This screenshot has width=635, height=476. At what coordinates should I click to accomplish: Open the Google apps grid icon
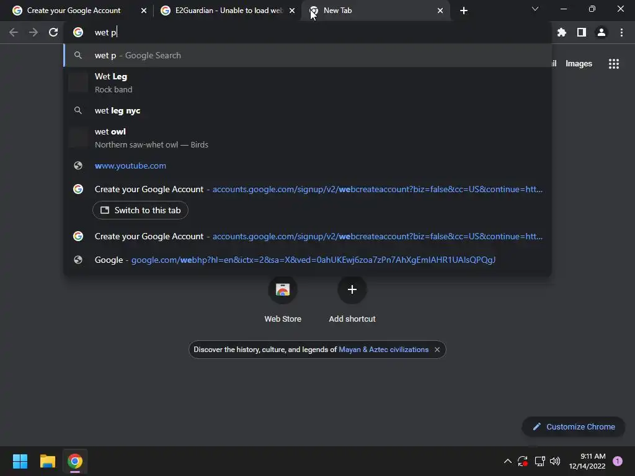[613, 64]
